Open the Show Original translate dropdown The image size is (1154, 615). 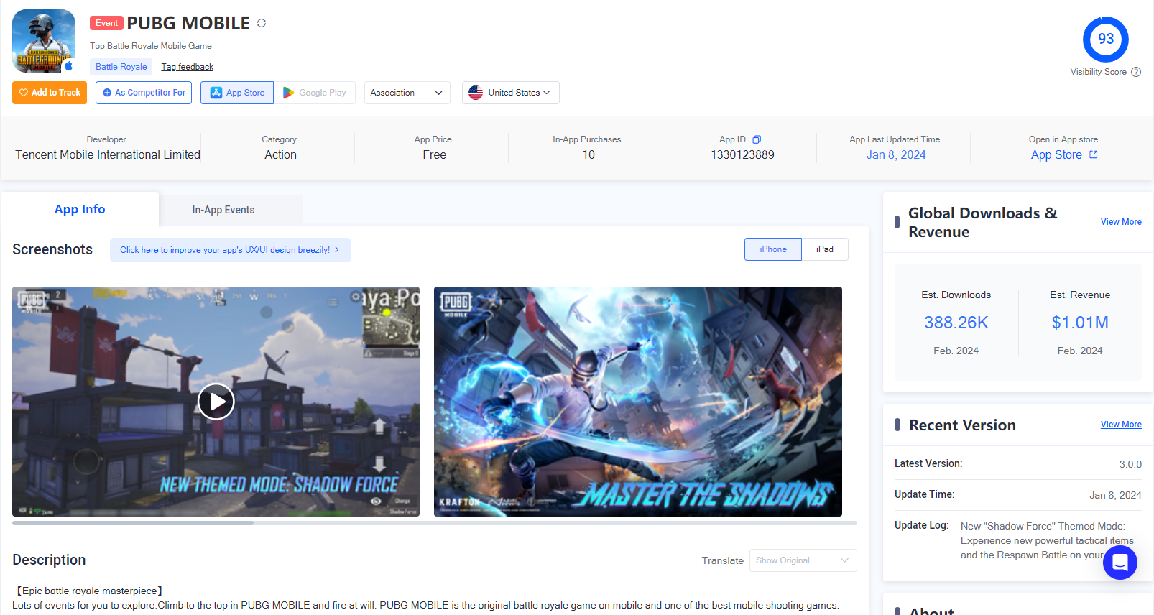(x=803, y=560)
